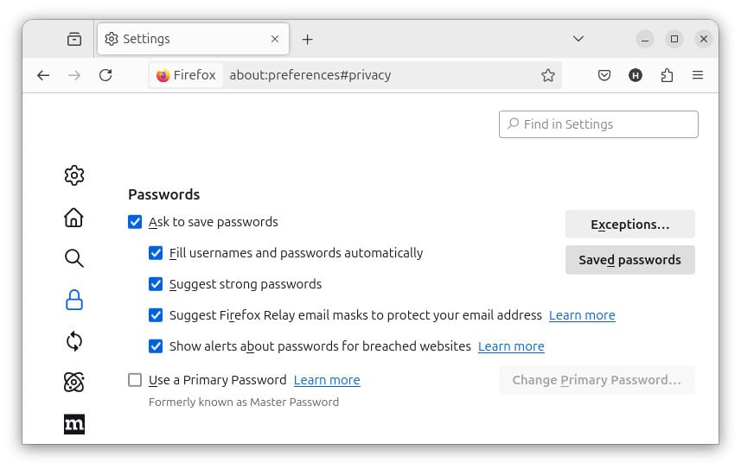Open Firefox Labs atom icon

[x=74, y=382]
